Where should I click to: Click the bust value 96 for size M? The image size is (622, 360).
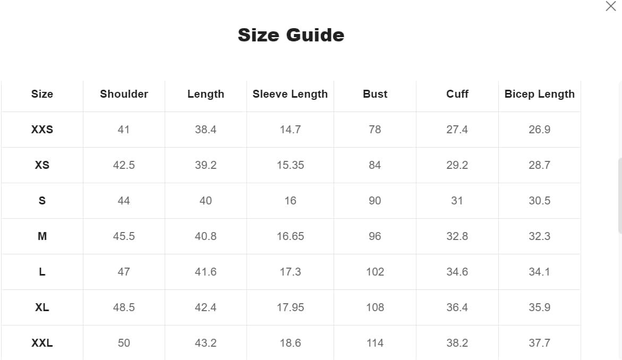(x=375, y=236)
